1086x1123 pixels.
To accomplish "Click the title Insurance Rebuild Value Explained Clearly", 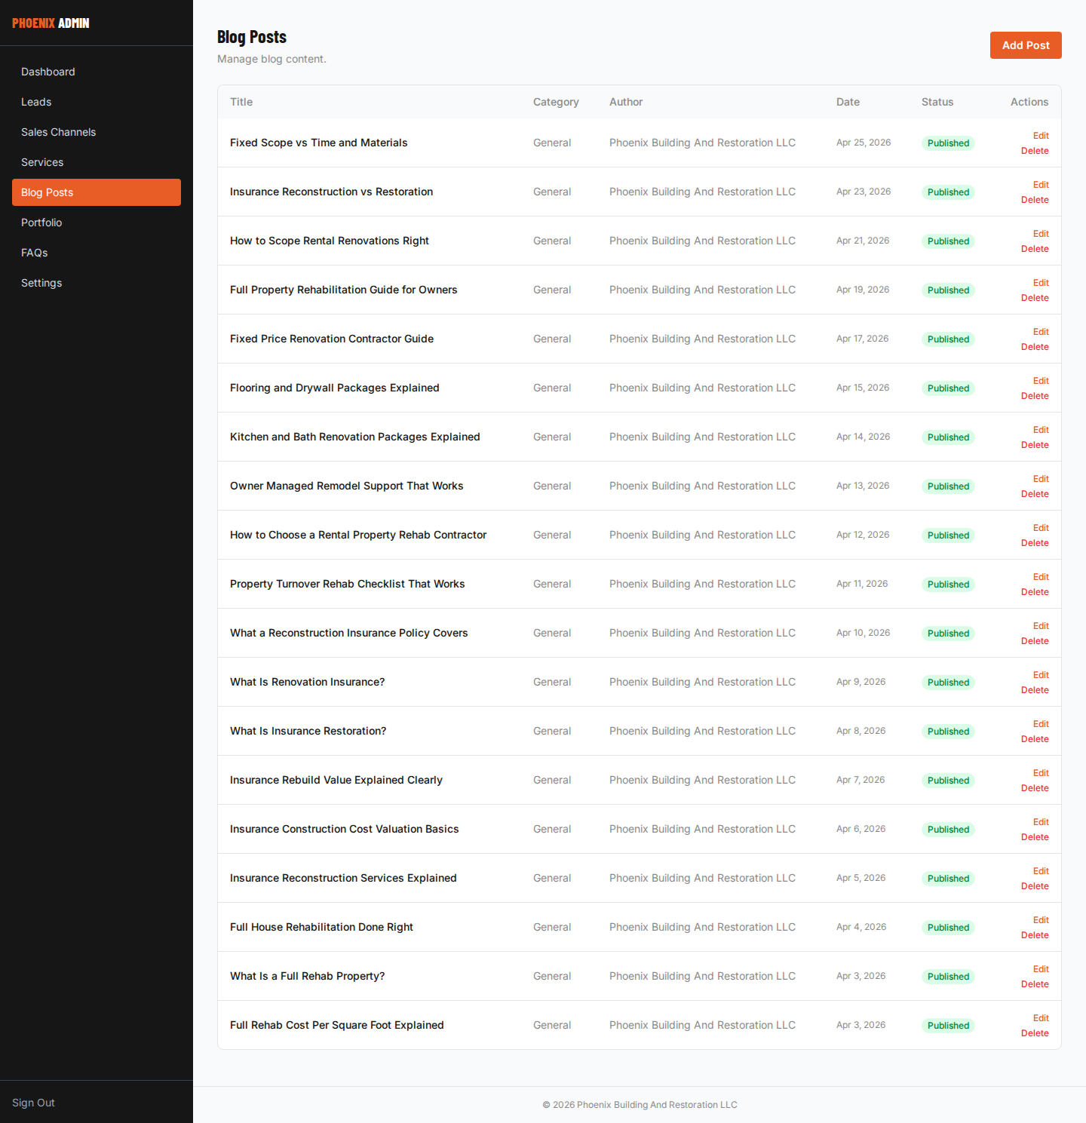I will [x=336, y=780].
